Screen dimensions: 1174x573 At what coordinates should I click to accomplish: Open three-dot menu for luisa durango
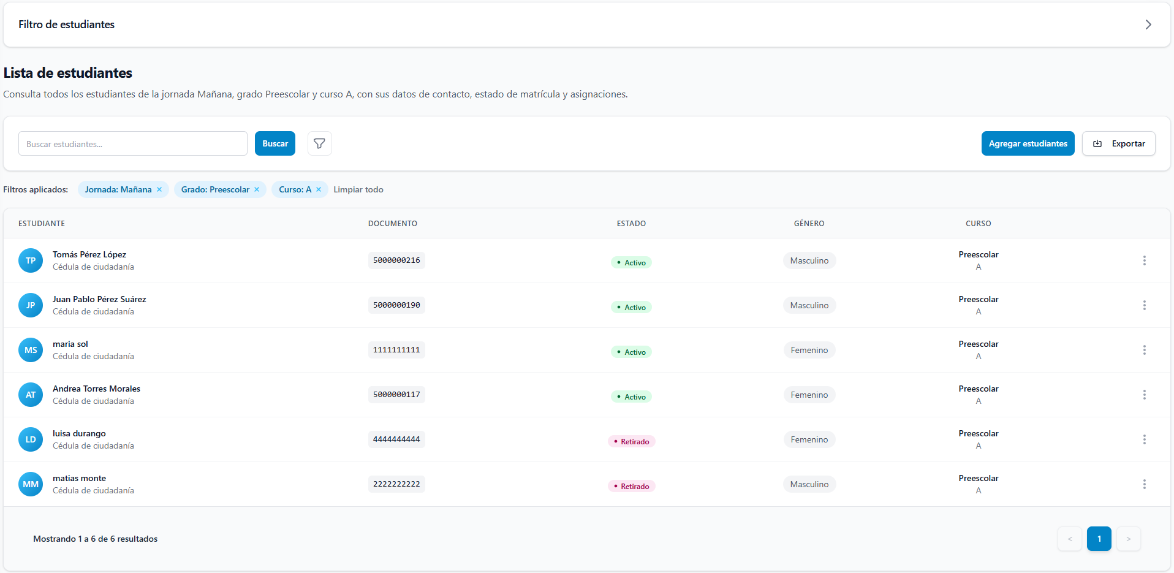(x=1144, y=439)
